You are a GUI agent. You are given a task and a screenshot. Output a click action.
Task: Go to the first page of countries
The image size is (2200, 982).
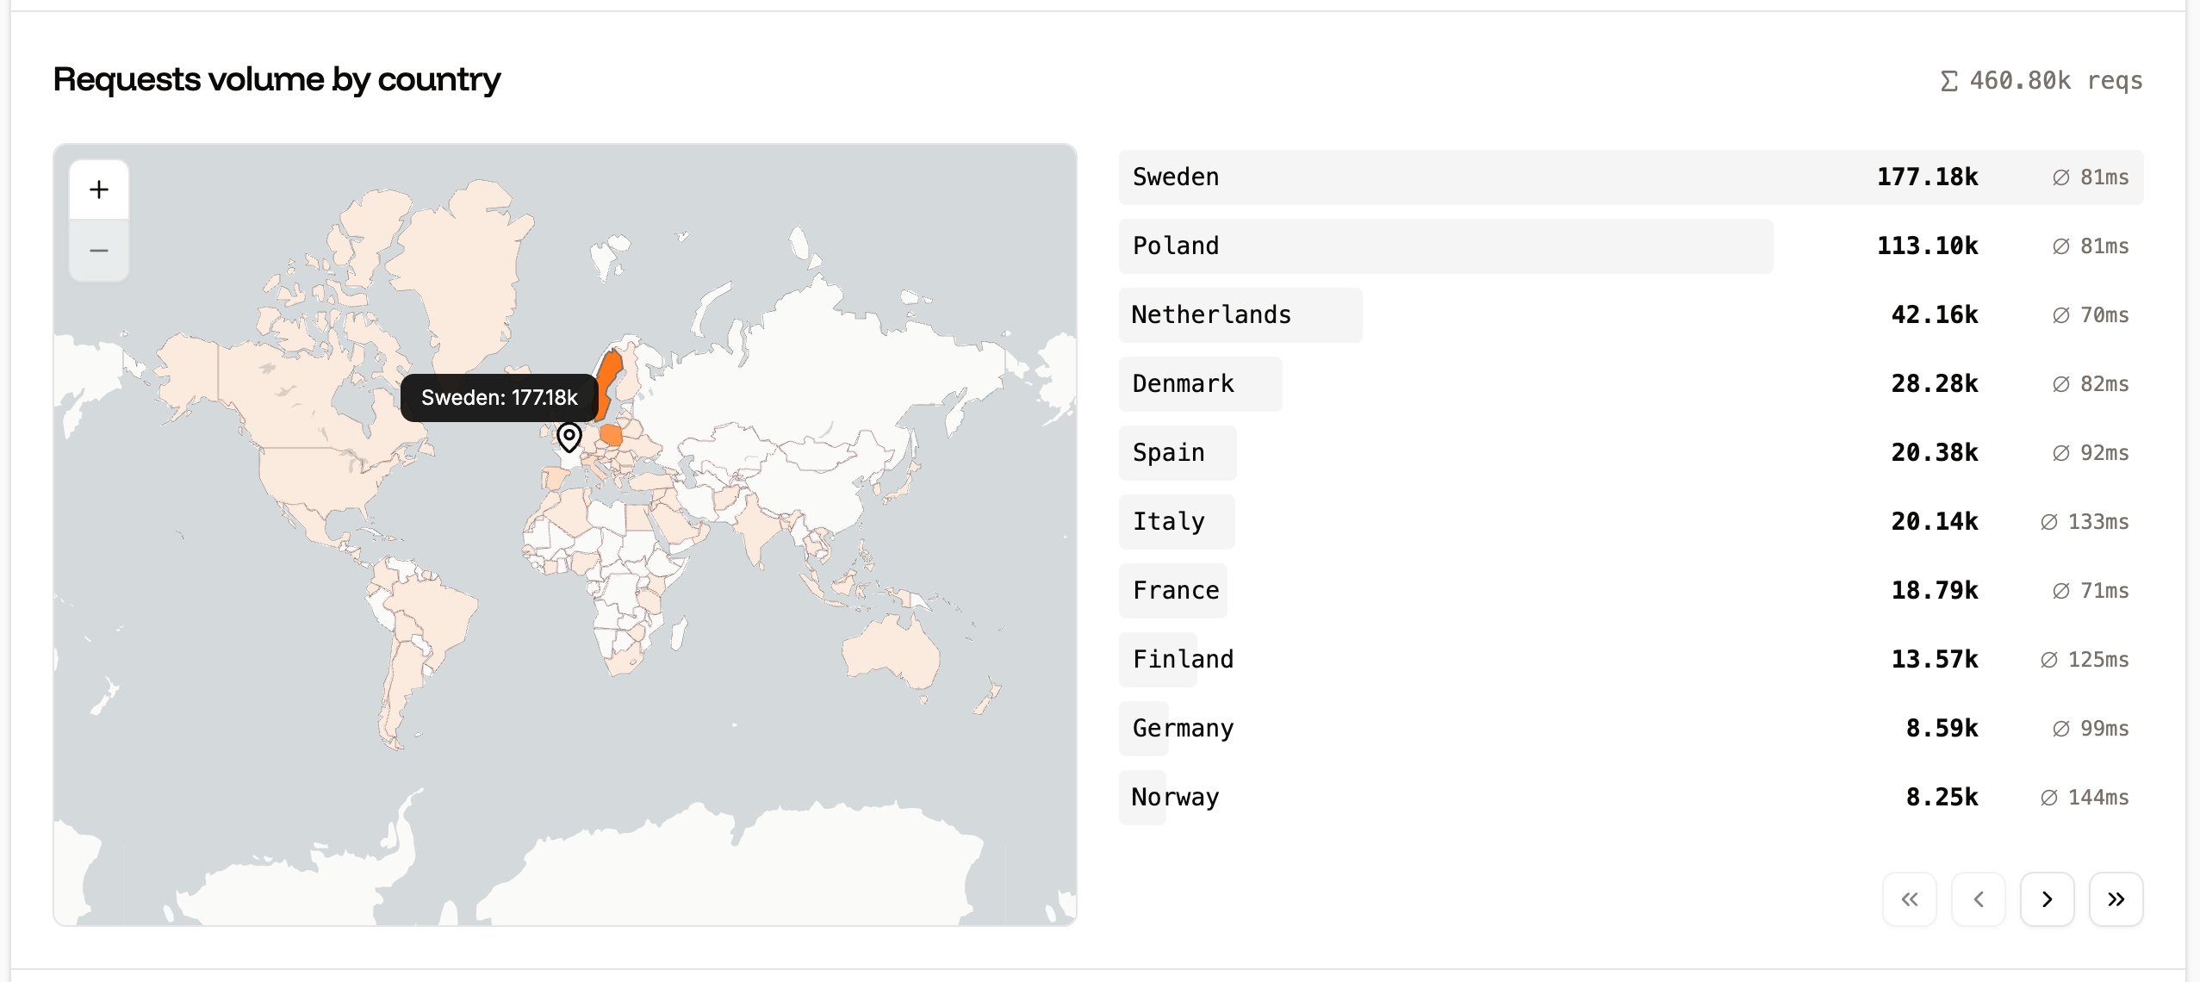point(1910,898)
